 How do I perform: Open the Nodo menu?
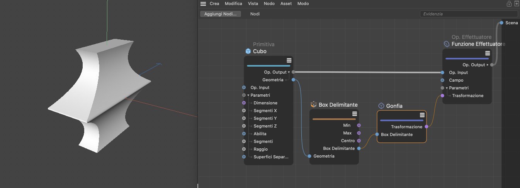[269, 4]
